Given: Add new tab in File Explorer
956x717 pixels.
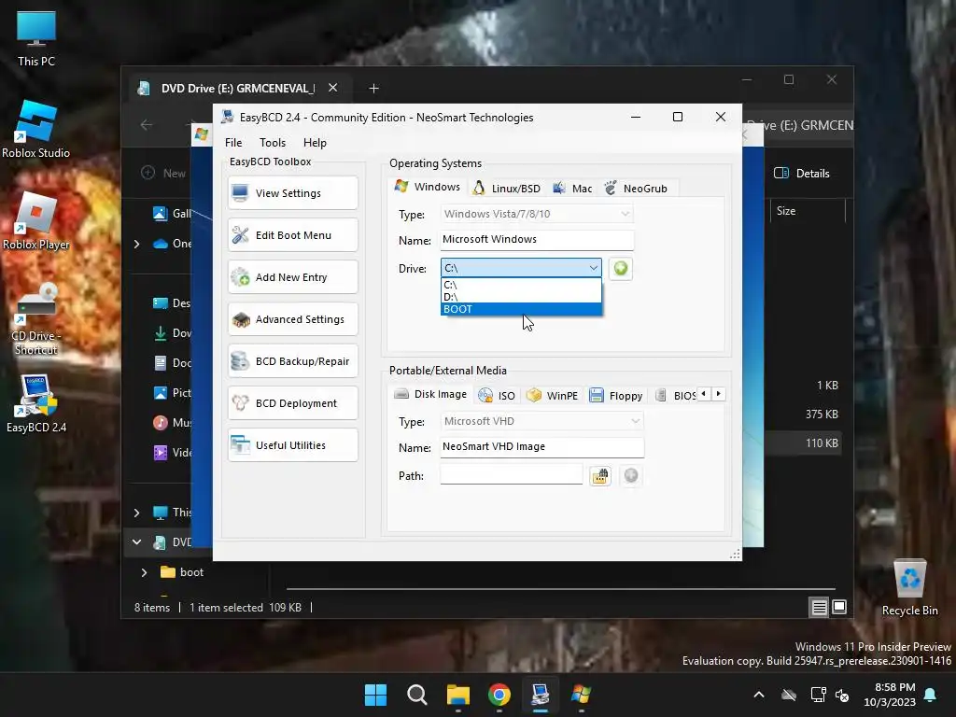Looking at the screenshot, I should pos(373,89).
